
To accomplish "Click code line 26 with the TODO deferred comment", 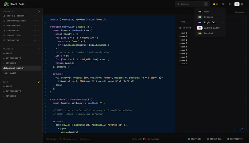I will coord(92,110).
